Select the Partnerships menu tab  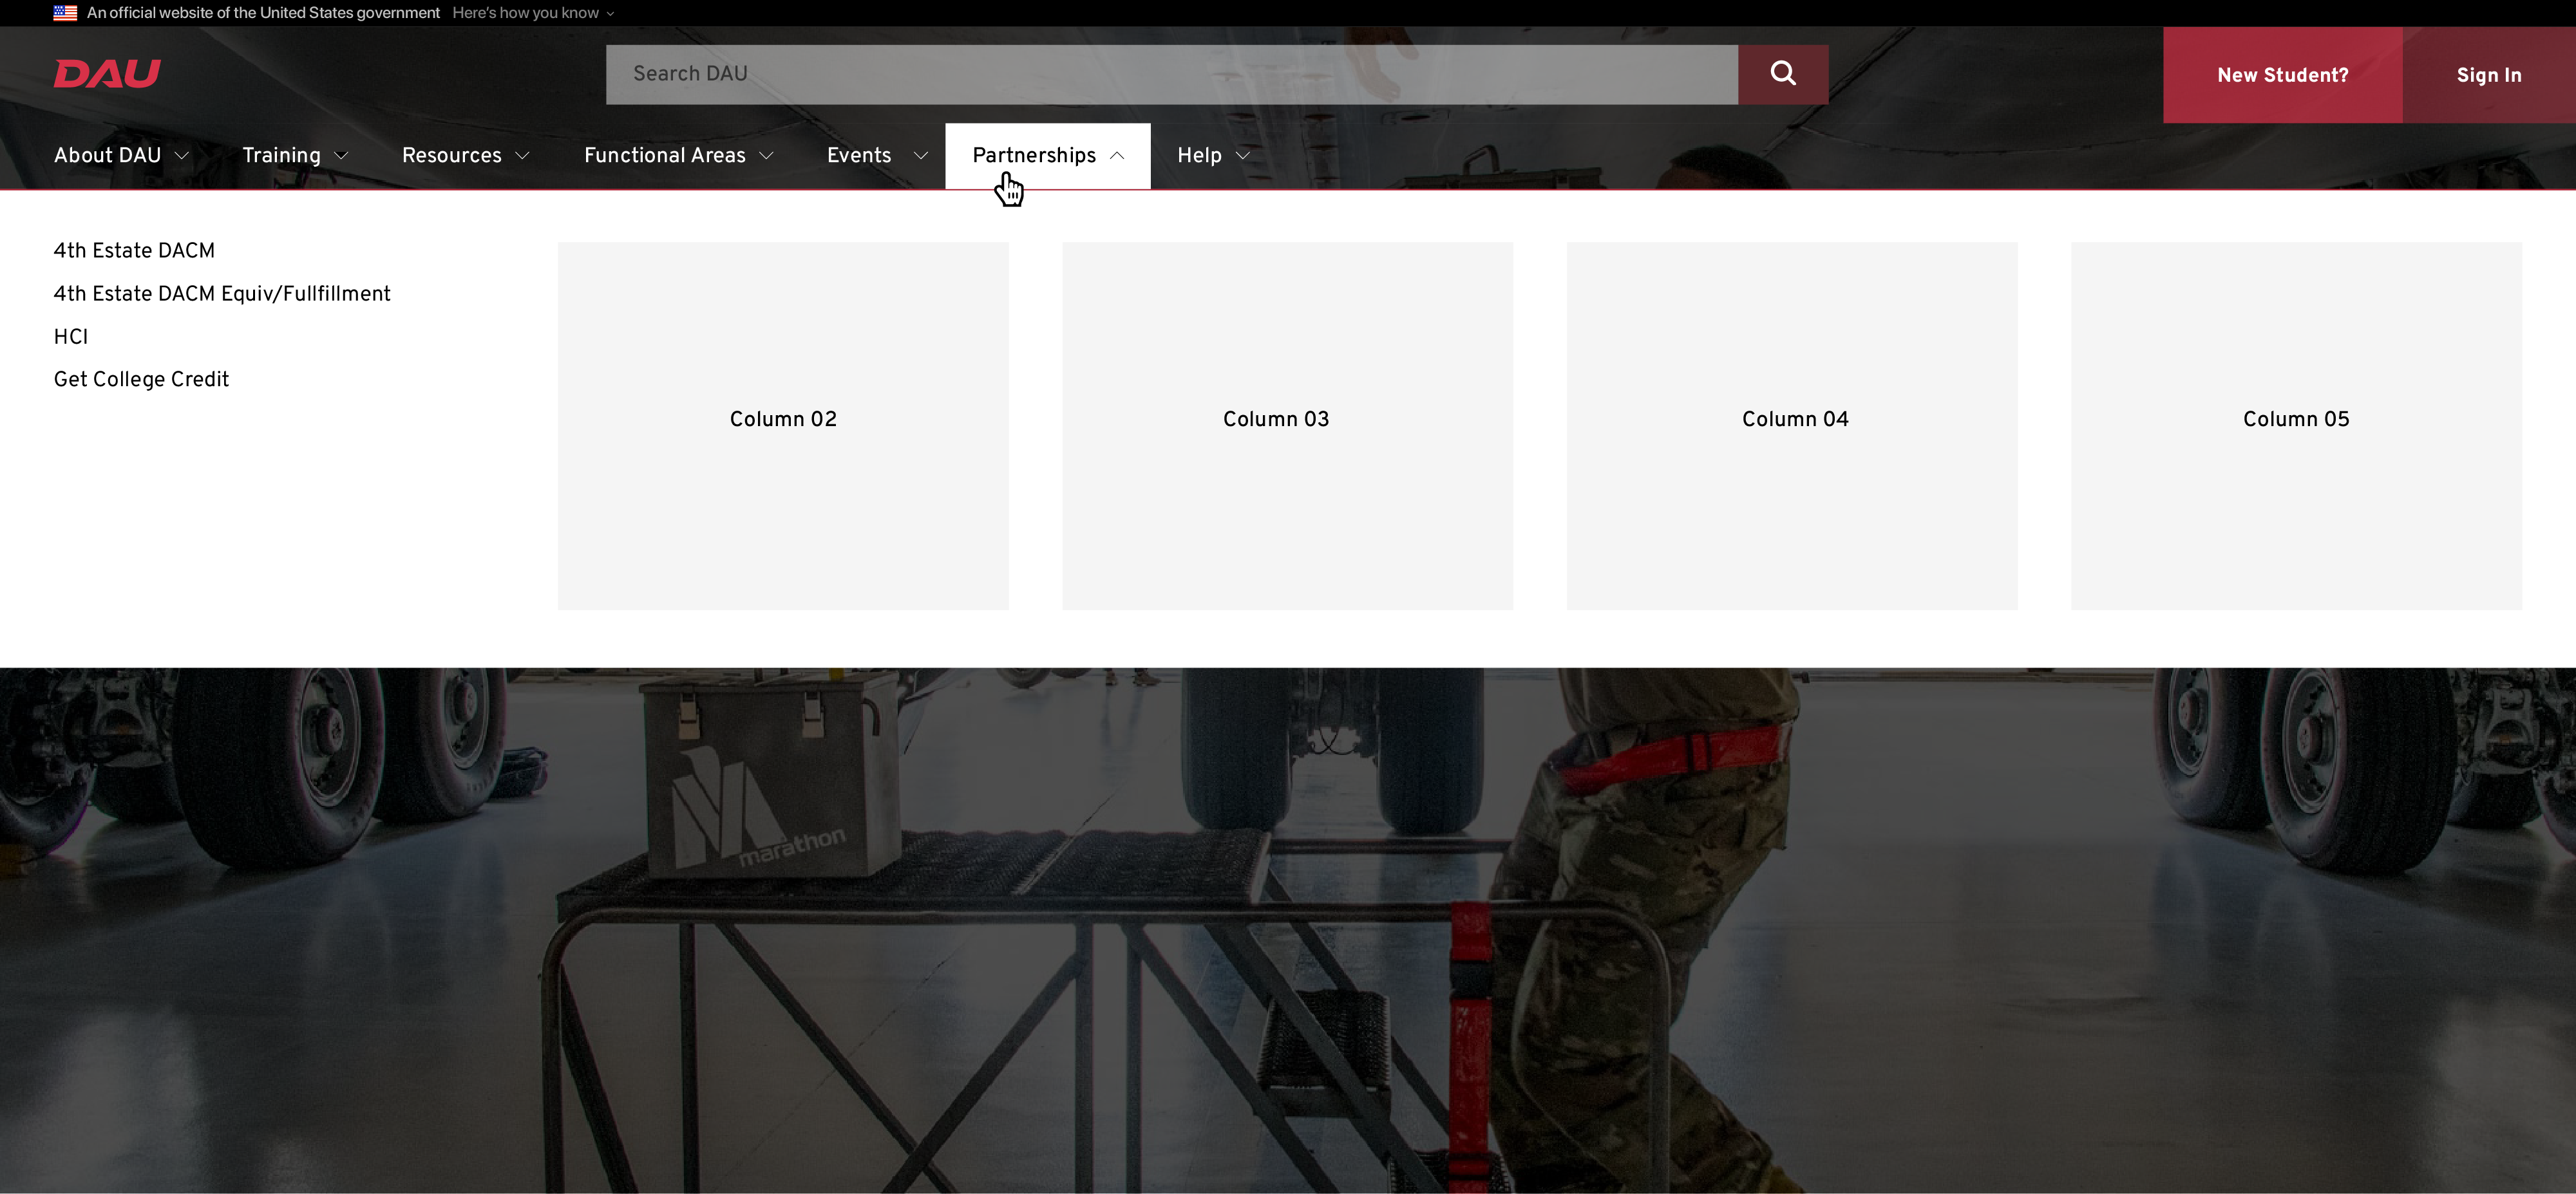coord(1048,156)
